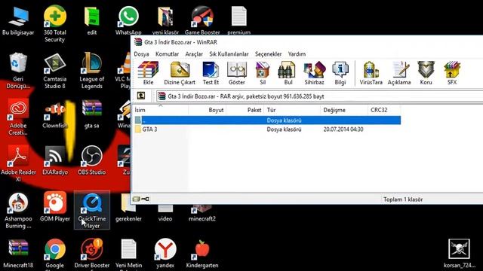The image size is (483, 271).
Task: Select the premium text file icon
Action: (x=239, y=21)
